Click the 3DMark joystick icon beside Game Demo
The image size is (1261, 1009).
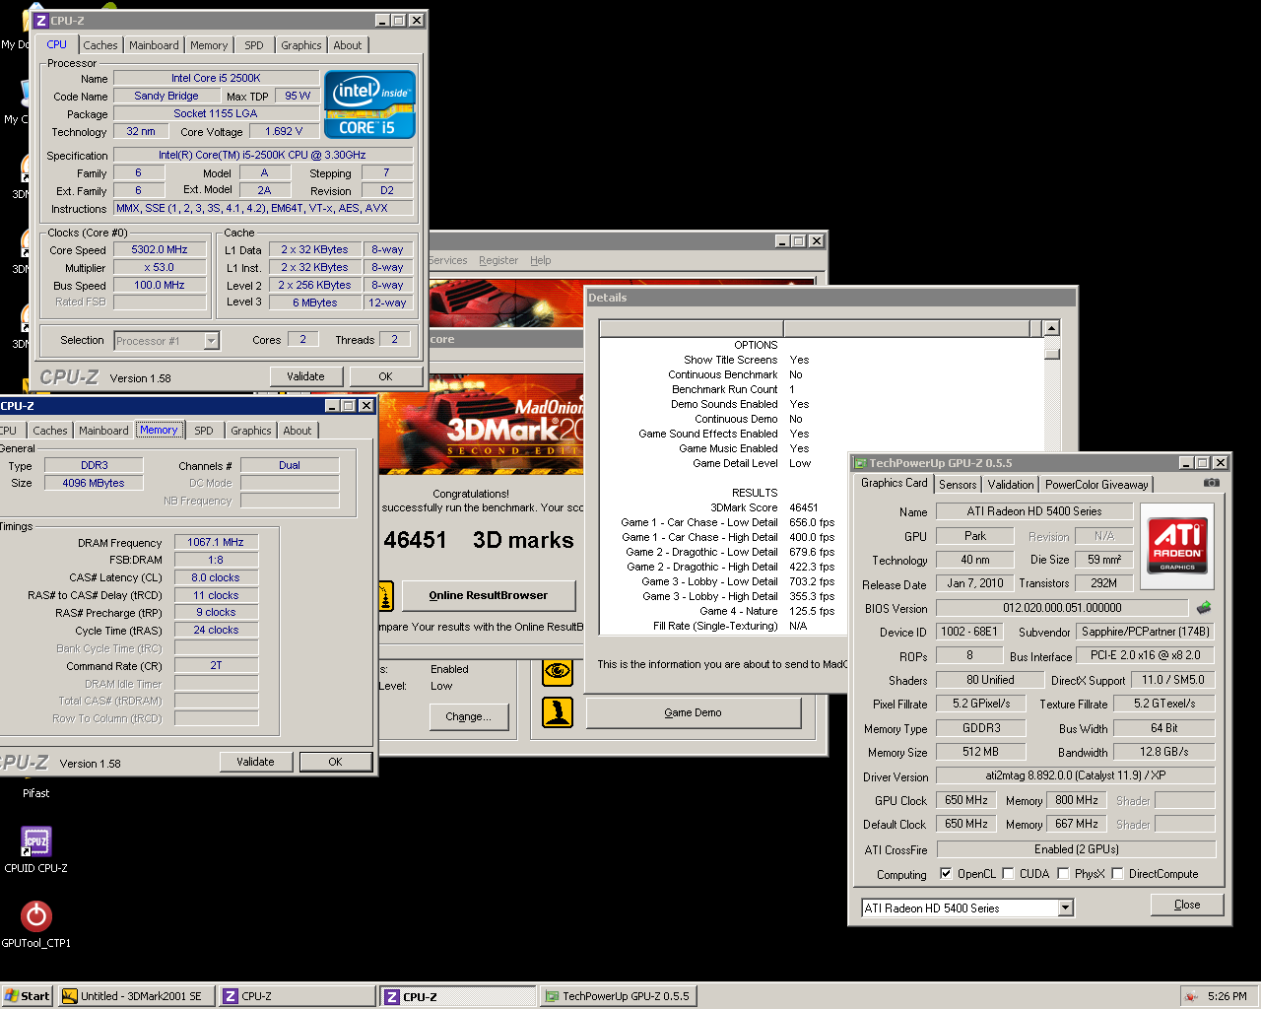click(558, 711)
